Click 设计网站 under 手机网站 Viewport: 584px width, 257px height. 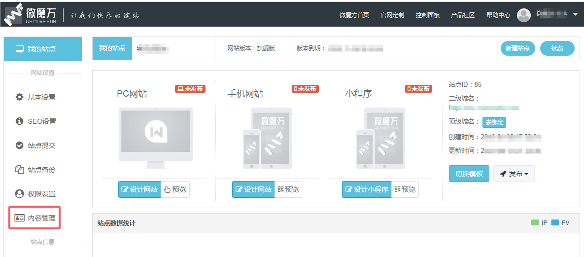tap(253, 189)
